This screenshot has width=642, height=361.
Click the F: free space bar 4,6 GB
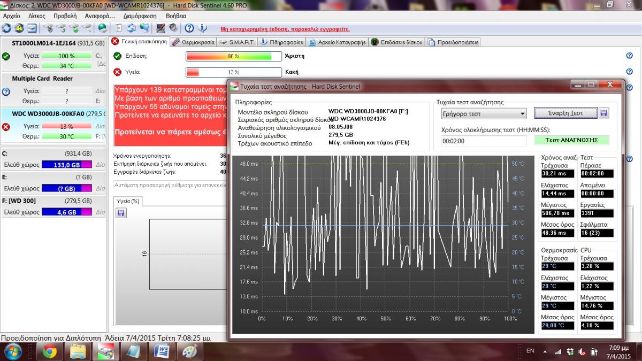coord(66,212)
